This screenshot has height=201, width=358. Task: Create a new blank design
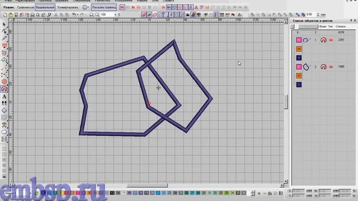pyautogui.click(x=5, y=15)
